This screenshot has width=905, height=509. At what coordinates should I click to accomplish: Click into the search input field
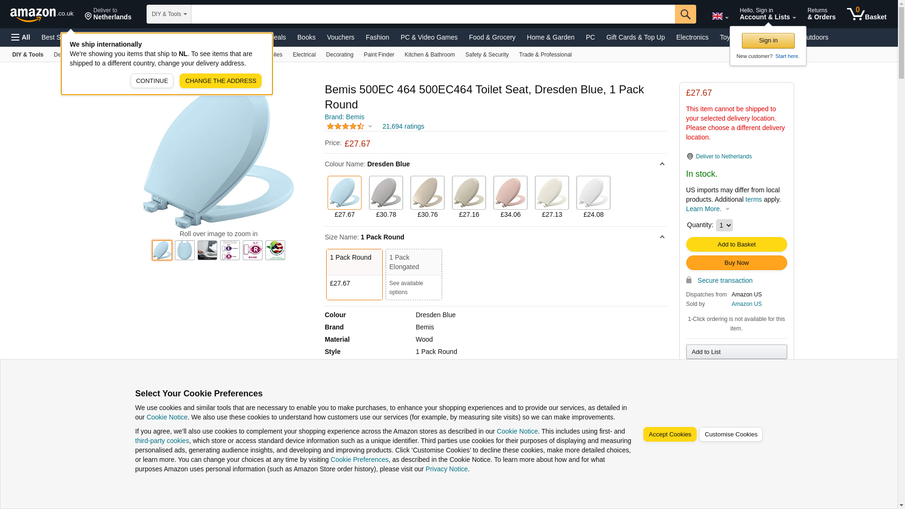tap(433, 14)
